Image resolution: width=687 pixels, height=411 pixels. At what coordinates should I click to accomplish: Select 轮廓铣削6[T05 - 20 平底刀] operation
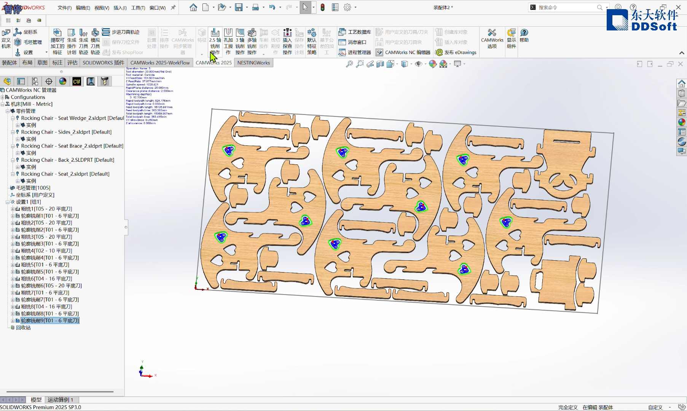51,286
